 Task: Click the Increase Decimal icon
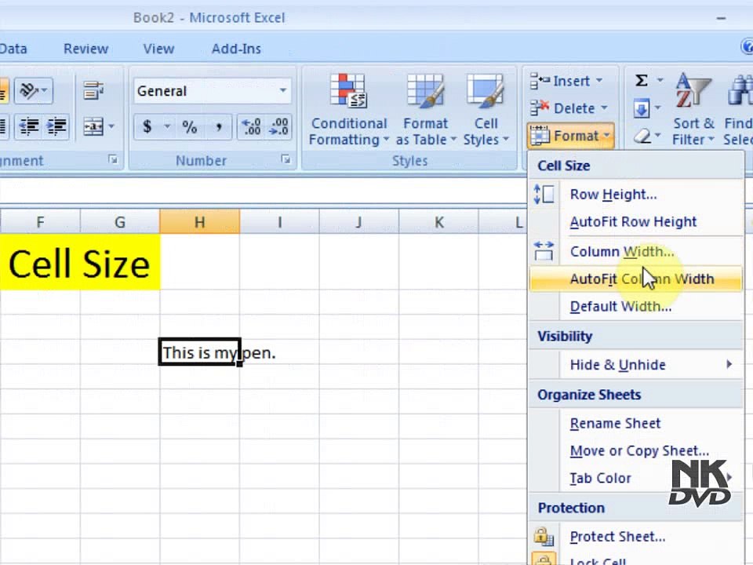point(252,127)
